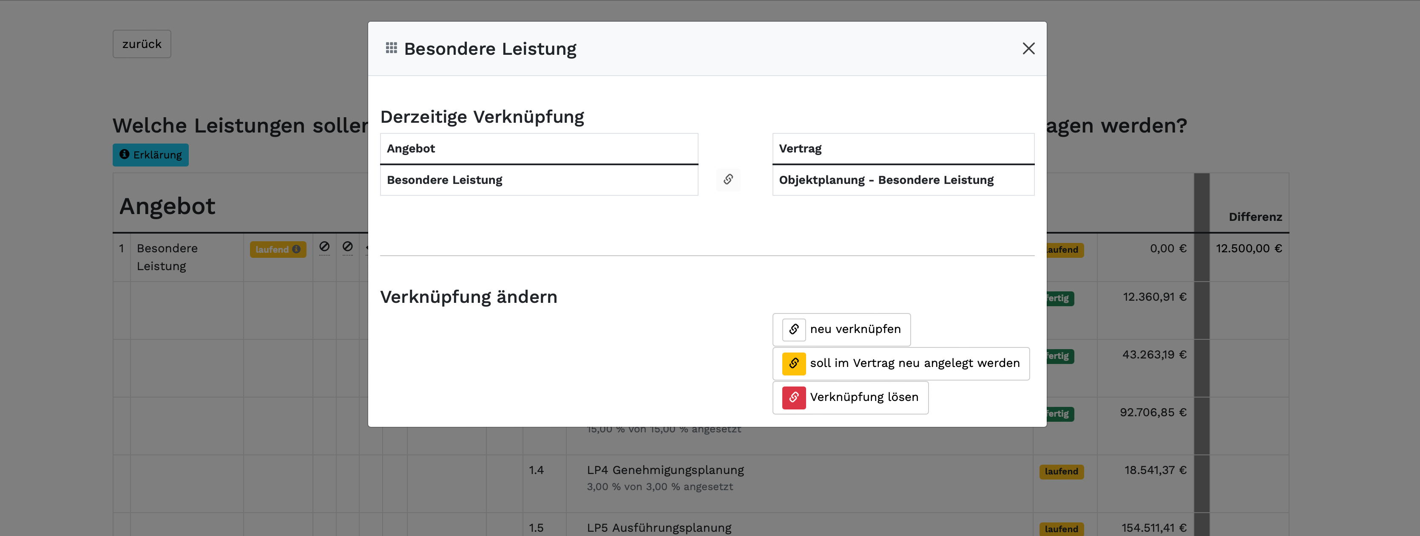Open the Erklärung info button
The height and width of the screenshot is (536, 1420).
[151, 155]
